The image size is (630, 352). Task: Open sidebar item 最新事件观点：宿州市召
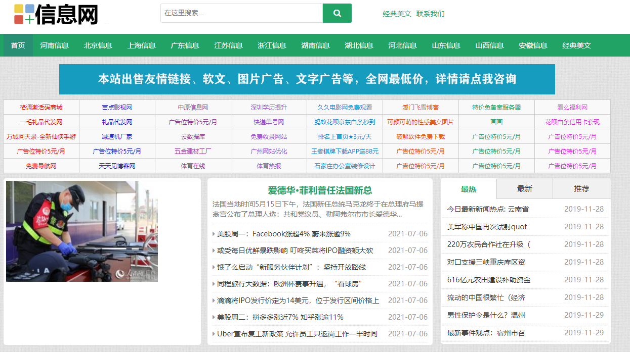486,333
